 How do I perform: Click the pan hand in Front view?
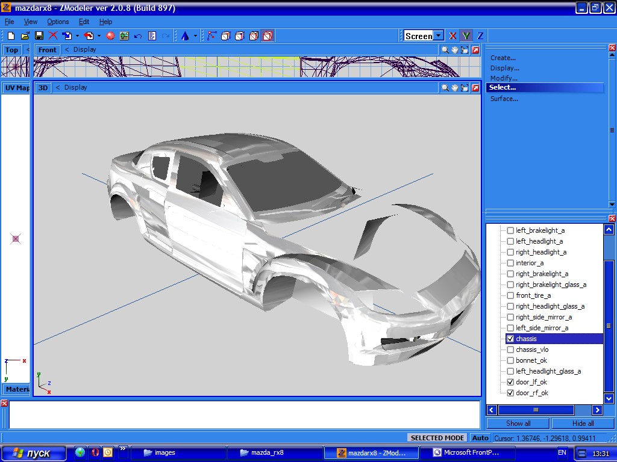pyautogui.click(x=455, y=50)
